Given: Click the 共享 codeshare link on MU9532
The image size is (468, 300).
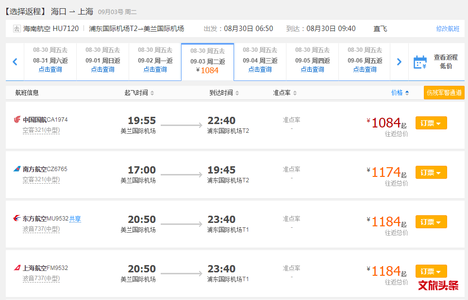Looking at the screenshot, I should (75, 219).
